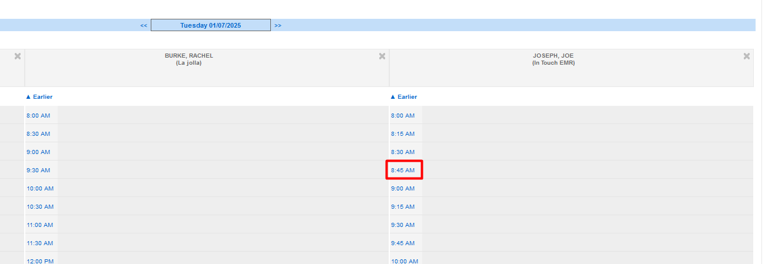This screenshot has height=264, width=765.
Task: Remove the Rachel Burke schedule column
Action: [x=382, y=56]
